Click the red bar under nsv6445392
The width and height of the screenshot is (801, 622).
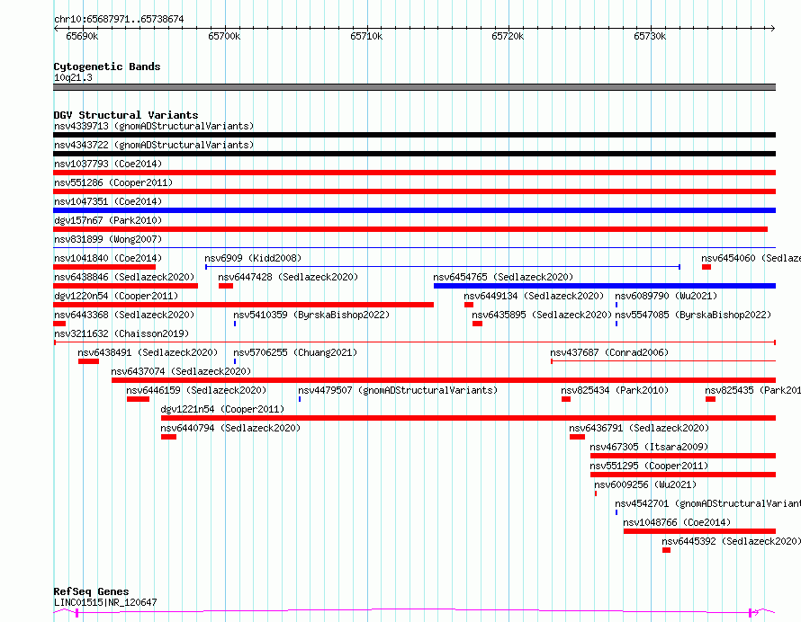point(666,550)
